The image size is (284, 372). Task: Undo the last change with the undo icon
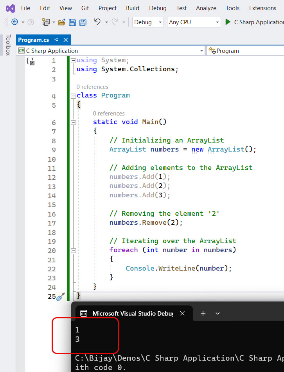pos(97,22)
